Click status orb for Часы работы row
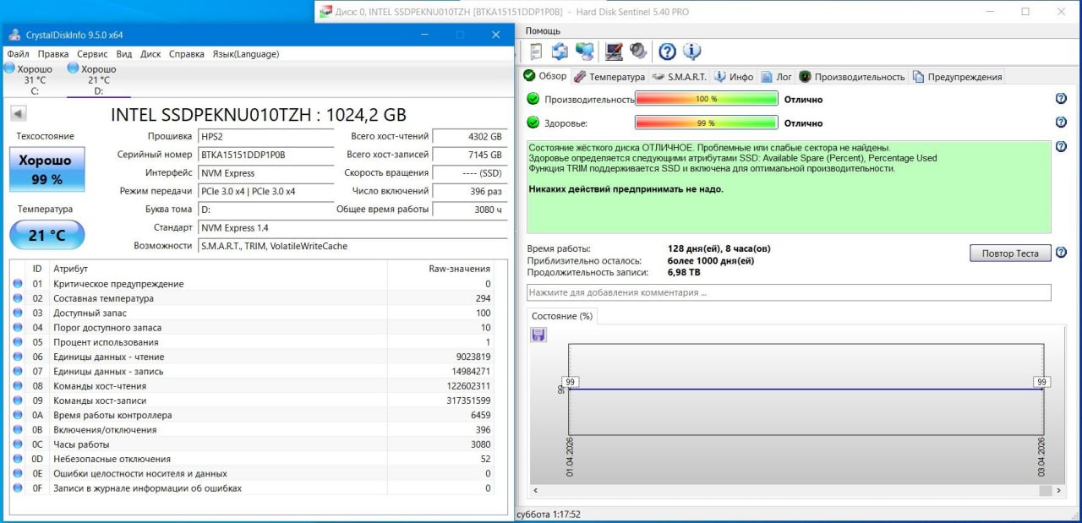Screen dimensions: 1082x523 point(18,444)
